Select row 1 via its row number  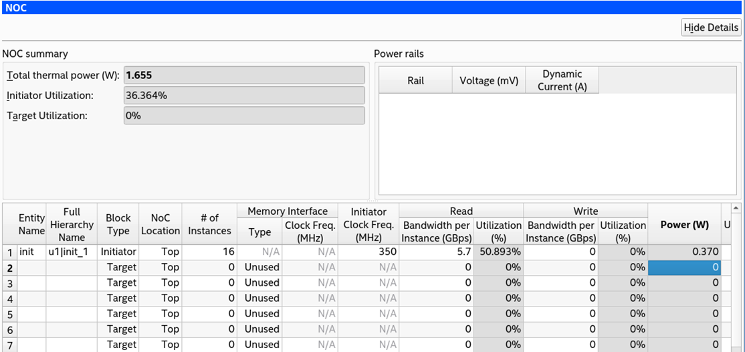point(9,252)
